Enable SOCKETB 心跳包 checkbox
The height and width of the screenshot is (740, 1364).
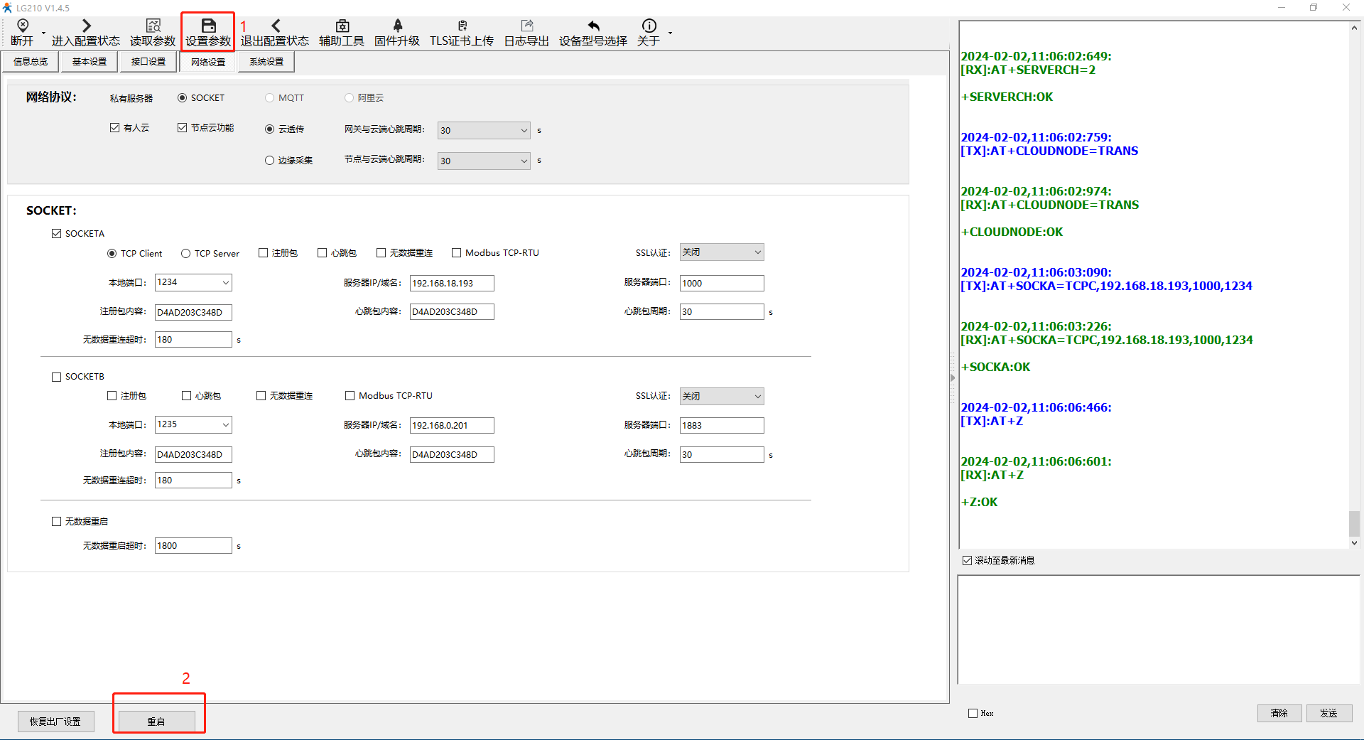pos(187,396)
